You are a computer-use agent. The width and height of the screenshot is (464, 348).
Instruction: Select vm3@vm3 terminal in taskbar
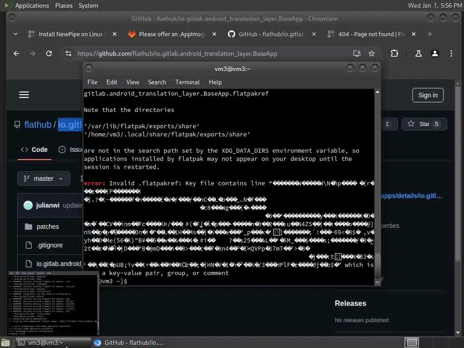click(x=53, y=343)
